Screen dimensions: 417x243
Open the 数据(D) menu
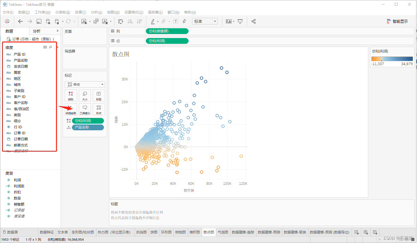24,12
